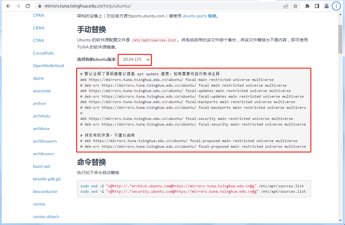Open the arch4edu sidebar link
Screen dimensions: 345x225
[42, 116]
